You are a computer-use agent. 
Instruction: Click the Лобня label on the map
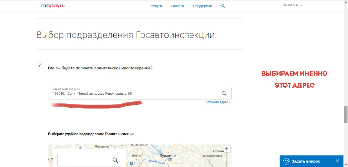136,156
